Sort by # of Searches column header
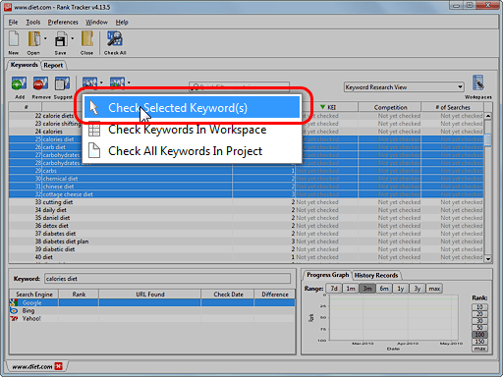 point(453,107)
